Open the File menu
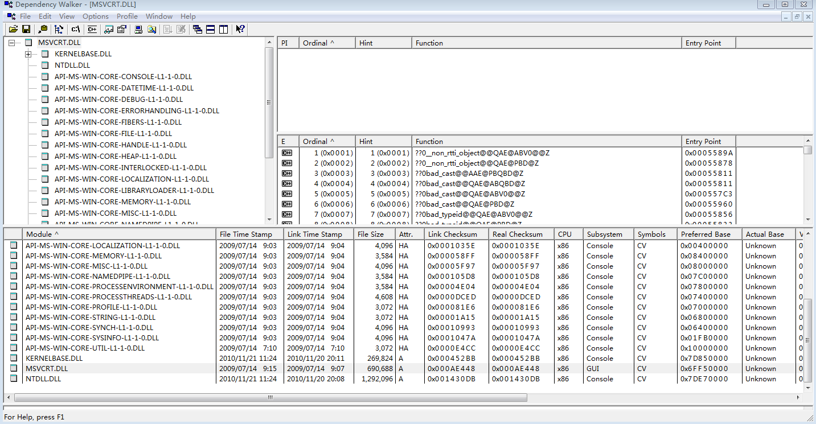 pyautogui.click(x=25, y=17)
